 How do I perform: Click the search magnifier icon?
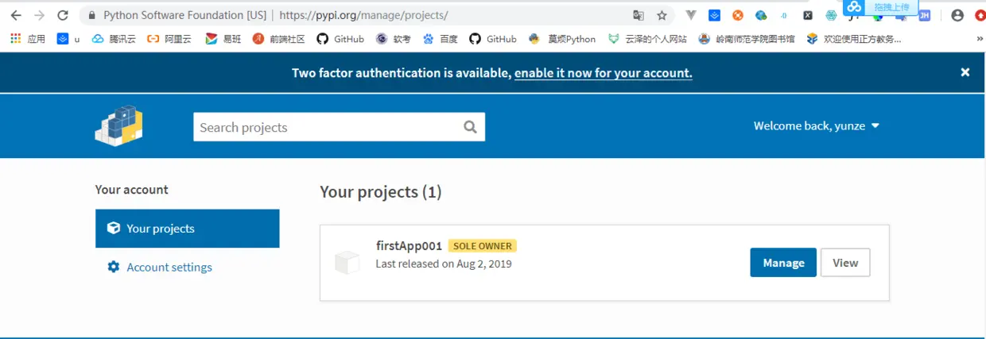[x=470, y=127]
